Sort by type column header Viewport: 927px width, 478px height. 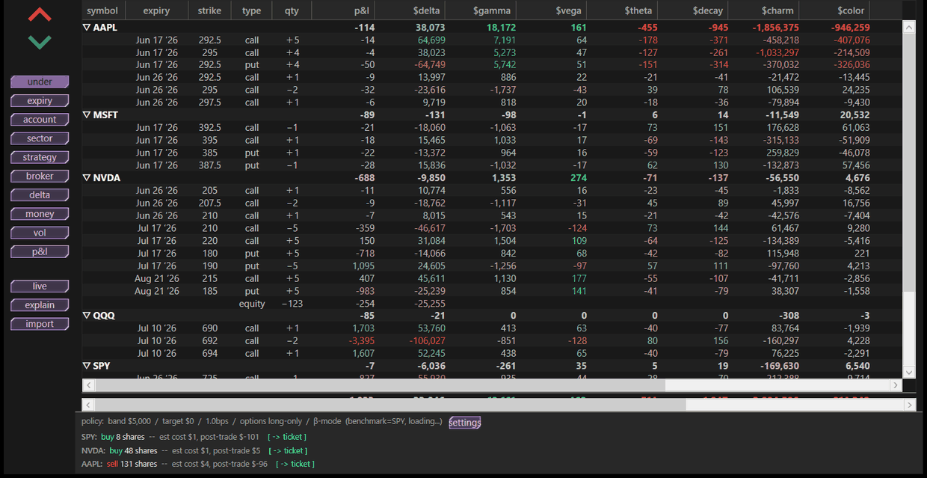tap(252, 10)
